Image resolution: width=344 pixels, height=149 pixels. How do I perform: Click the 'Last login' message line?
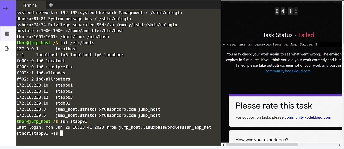tap(114, 127)
